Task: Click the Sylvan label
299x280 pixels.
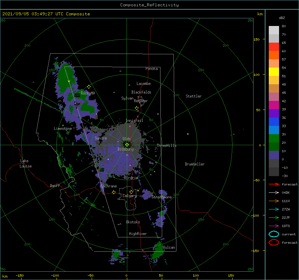Action: pos(127,98)
